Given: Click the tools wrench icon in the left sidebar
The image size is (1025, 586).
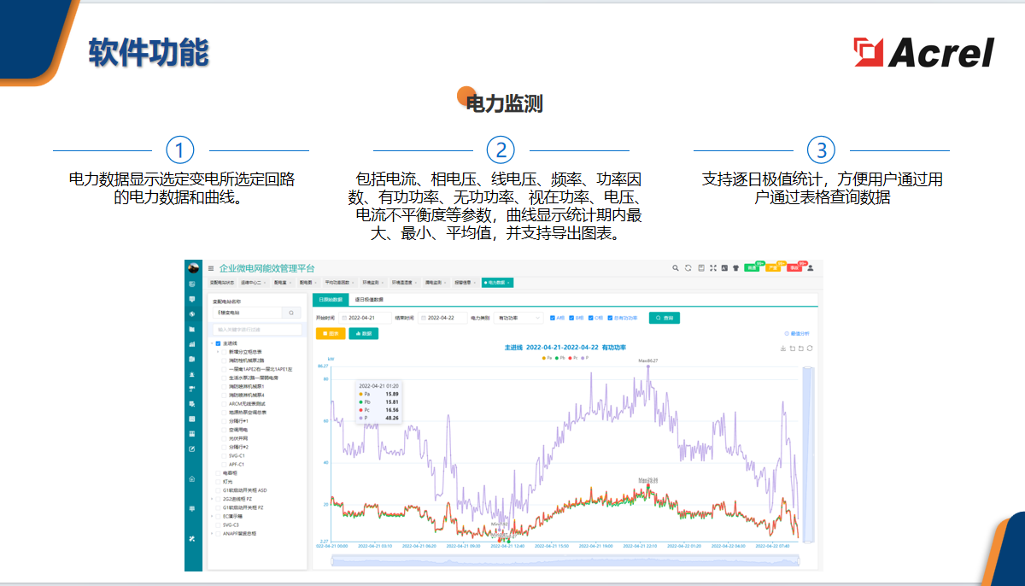Looking at the screenshot, I should (x=192, y=539).
